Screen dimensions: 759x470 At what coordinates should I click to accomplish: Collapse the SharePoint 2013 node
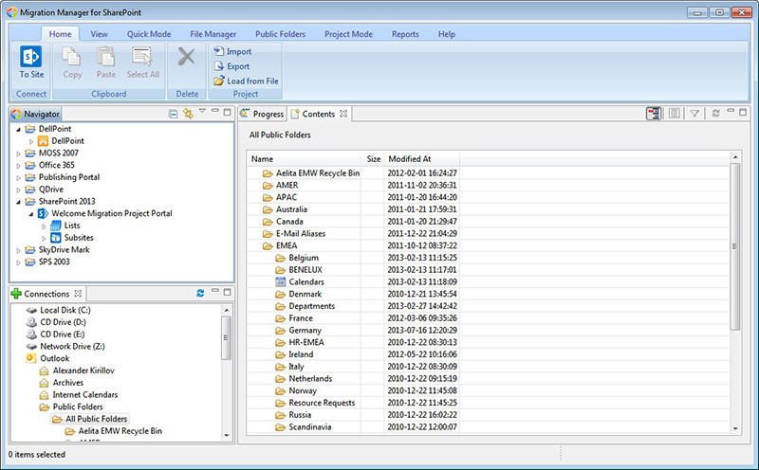[x=18, y=202]
